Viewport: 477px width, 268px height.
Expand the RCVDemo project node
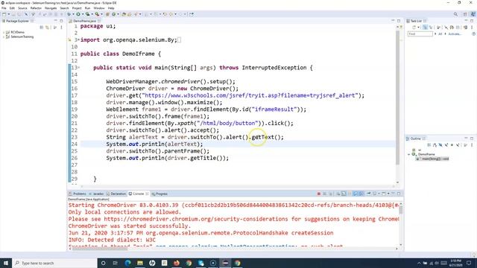coord(4,32)
